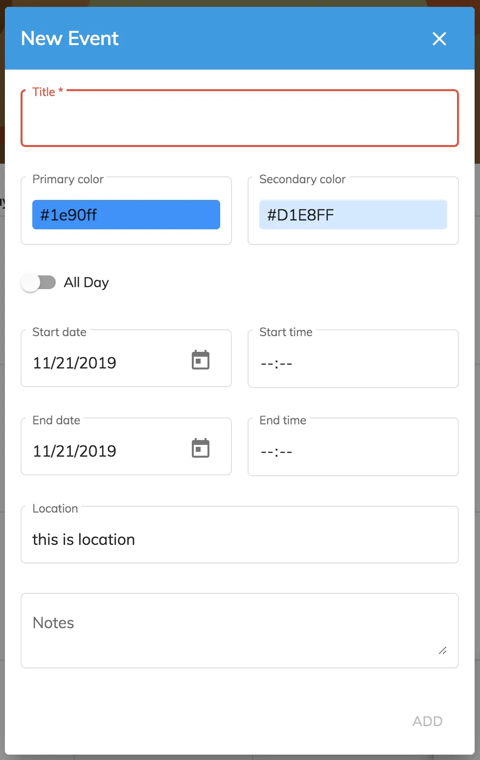The width and height of the screenshot is (480, 760).
Task: Grab the Notes resize handle
Action: pos(442,650)
